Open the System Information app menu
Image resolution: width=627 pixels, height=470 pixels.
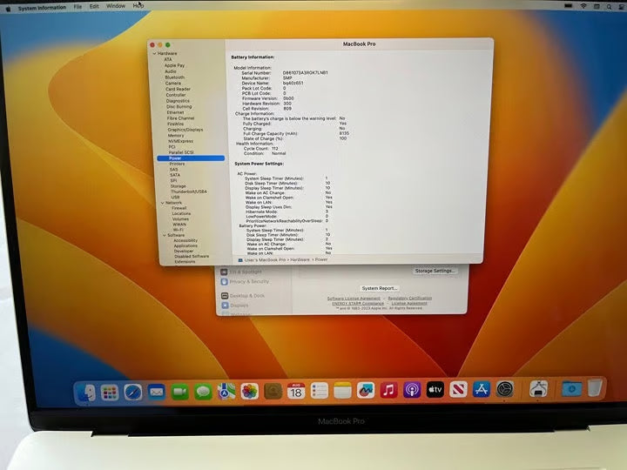click(42, 8)
